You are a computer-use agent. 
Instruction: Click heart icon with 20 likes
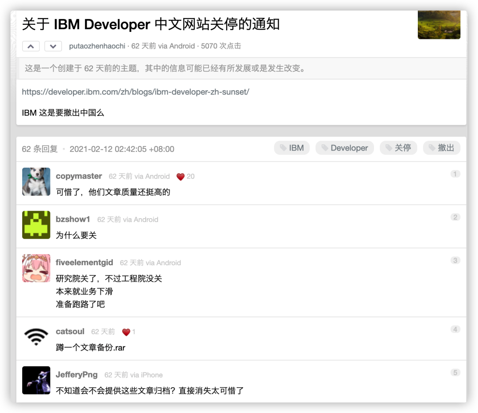tap(181, 177)
